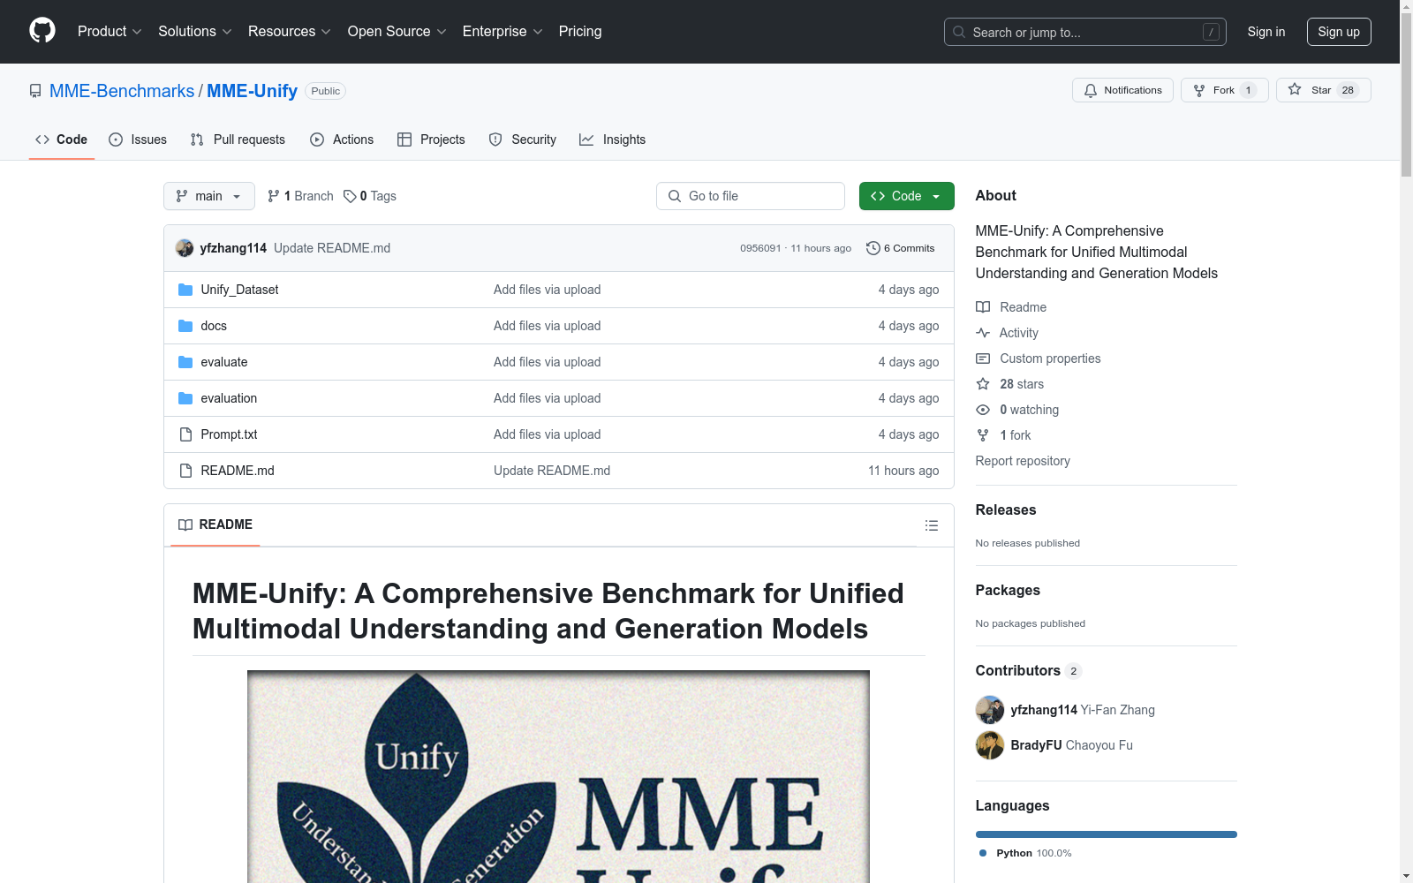This screenshot has width=1413, height=883.
Task: Switch to the Issues tab
Action: click(x=138, y=140)
